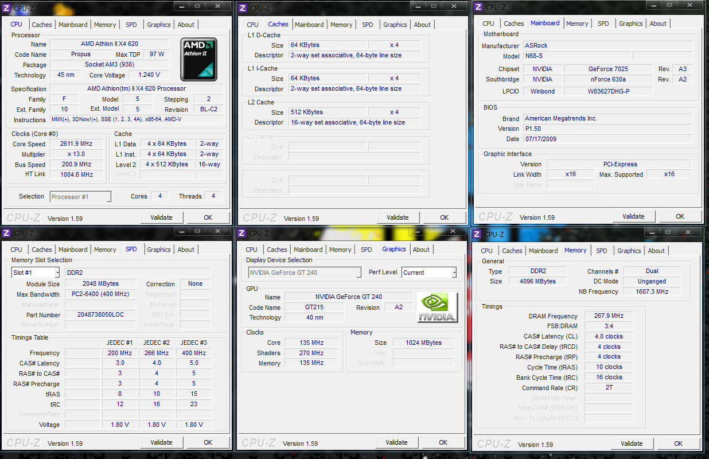Viewport: 709px width, 459px height.
Task: Click the Code Name value 'Propus'
Action: click(x=81, y=54)
